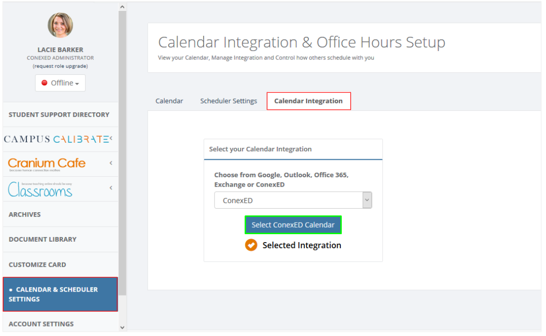Click the Cranium Cafe logo
Viewport: 546px width, 336px height.
click(47, 163)
